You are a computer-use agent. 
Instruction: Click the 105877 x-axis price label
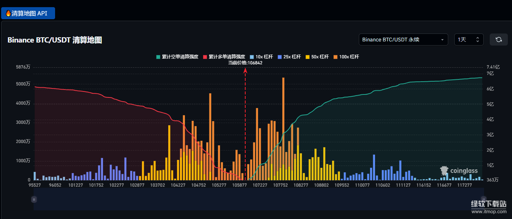240,185
